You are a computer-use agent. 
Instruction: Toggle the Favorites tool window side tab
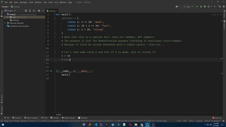tap(1, 110)
